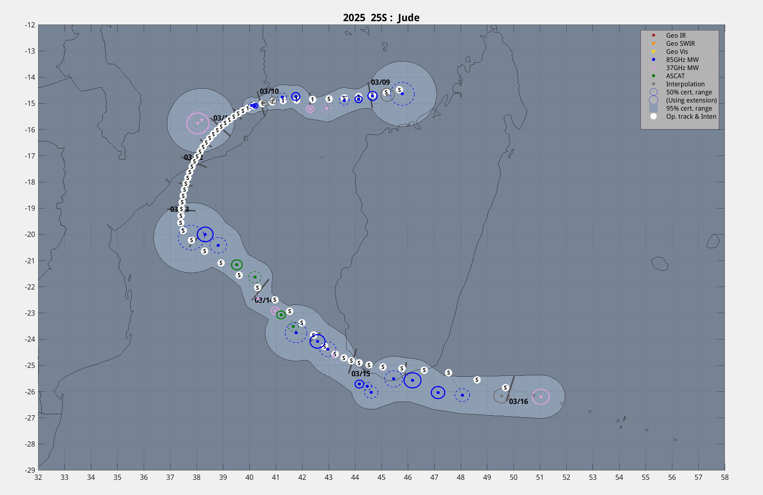763x495 pixels.
Task: Click the ASCAT green legend dot
Action: 653,76
